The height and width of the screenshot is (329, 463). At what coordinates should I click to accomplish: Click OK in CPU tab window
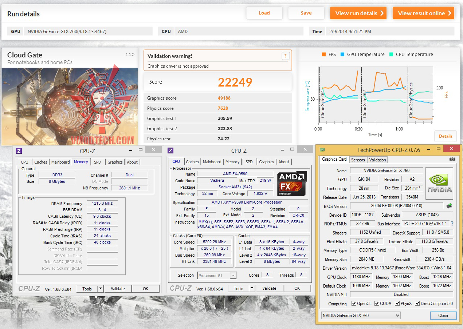tap(297, 288)
